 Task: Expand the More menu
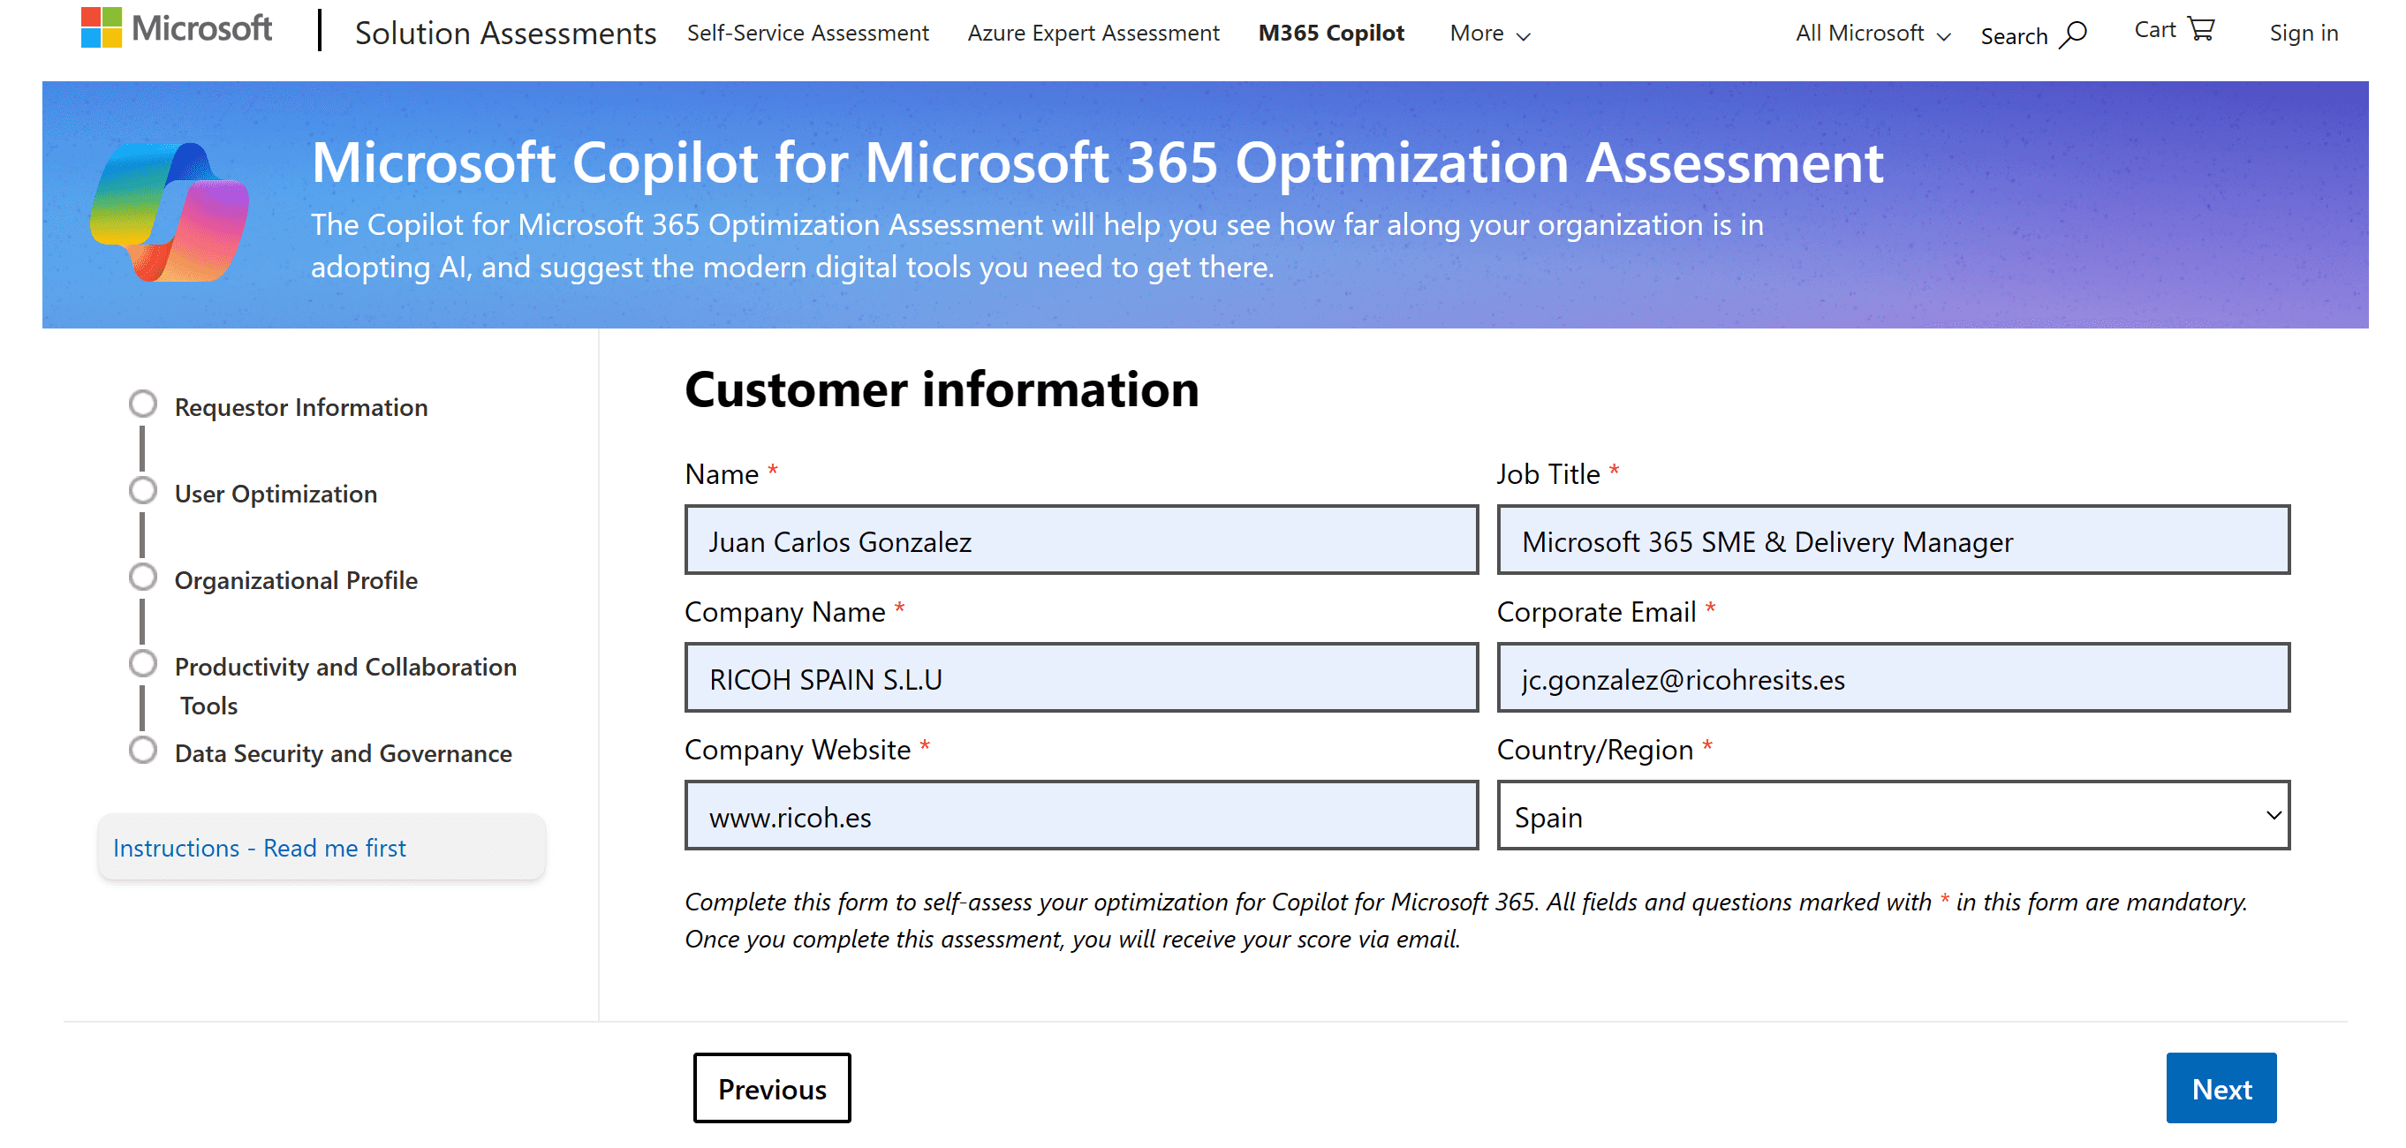pyautogui.click(x=1490, y=34)
